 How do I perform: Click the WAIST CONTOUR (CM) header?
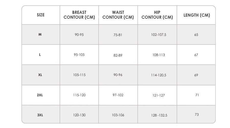coord(118,15)
